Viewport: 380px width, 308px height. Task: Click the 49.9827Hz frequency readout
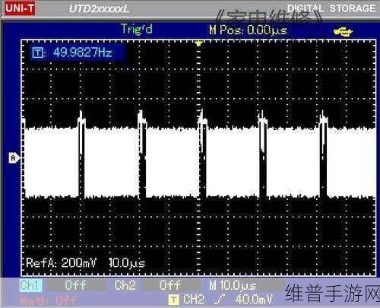pyautogui.click(x=82, y=52)
